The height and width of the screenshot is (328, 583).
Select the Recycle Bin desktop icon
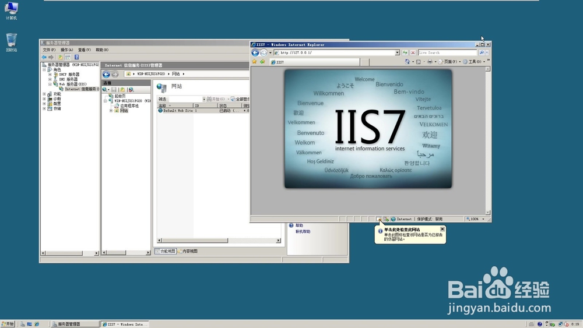point(11,43)
